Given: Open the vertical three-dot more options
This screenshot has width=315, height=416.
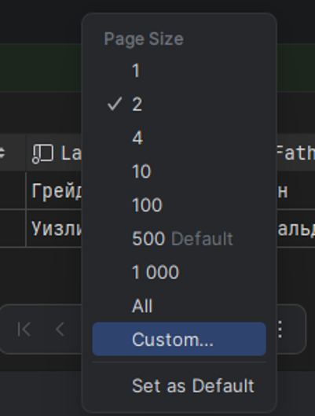Looking at the screenshot, I should click(280, 329).
